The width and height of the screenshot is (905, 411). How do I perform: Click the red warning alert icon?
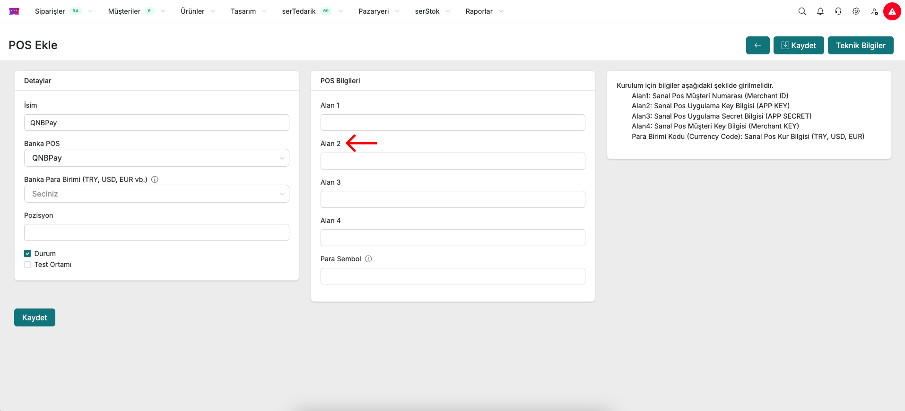(892, 11)
